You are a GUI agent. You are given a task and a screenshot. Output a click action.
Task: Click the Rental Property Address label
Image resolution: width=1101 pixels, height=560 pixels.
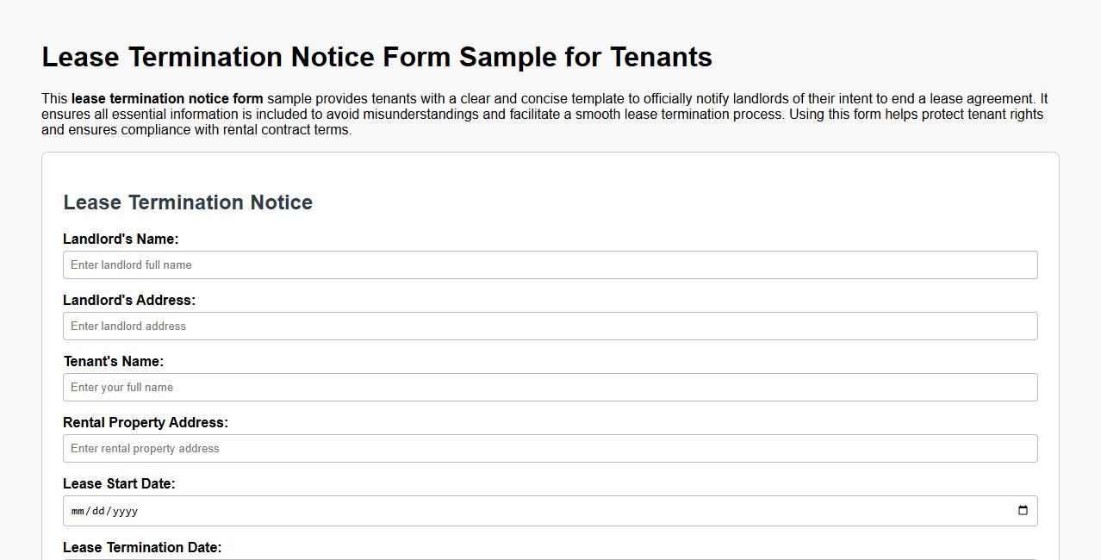[x=145, y=422]
